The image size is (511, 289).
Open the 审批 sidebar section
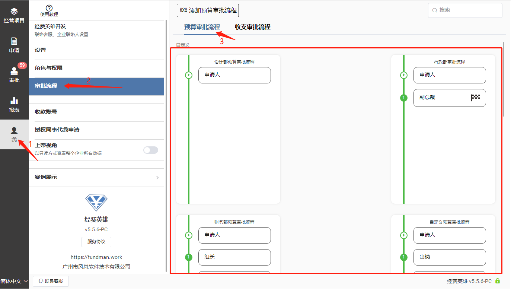point(14,75)
